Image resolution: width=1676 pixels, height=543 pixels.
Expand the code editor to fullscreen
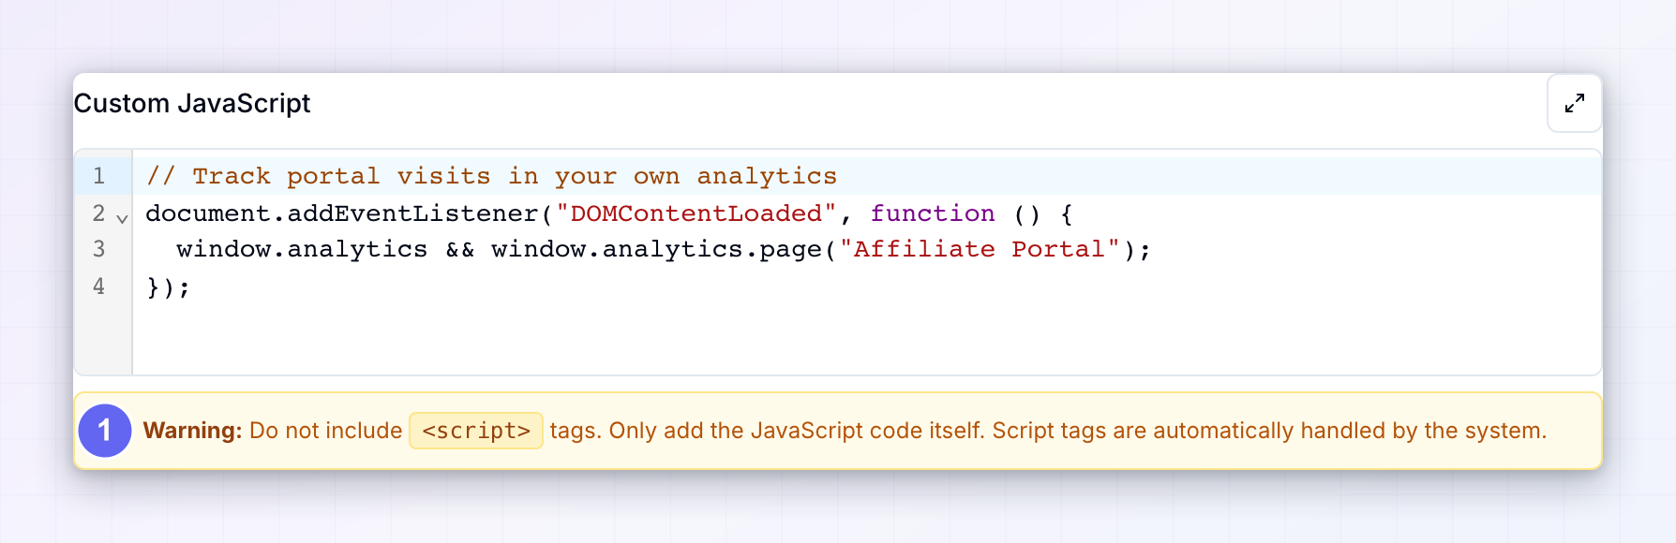pos(1575,103)
